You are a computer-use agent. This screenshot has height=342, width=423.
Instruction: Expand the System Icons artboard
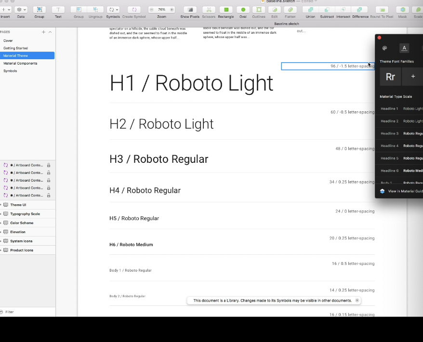1,241
